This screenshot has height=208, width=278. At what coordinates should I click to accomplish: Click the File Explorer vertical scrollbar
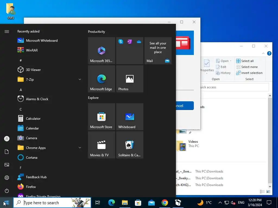point(270,141)
